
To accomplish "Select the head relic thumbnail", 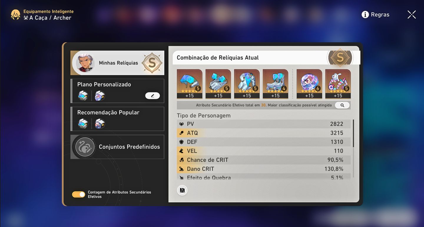I will tap(190, 84).
